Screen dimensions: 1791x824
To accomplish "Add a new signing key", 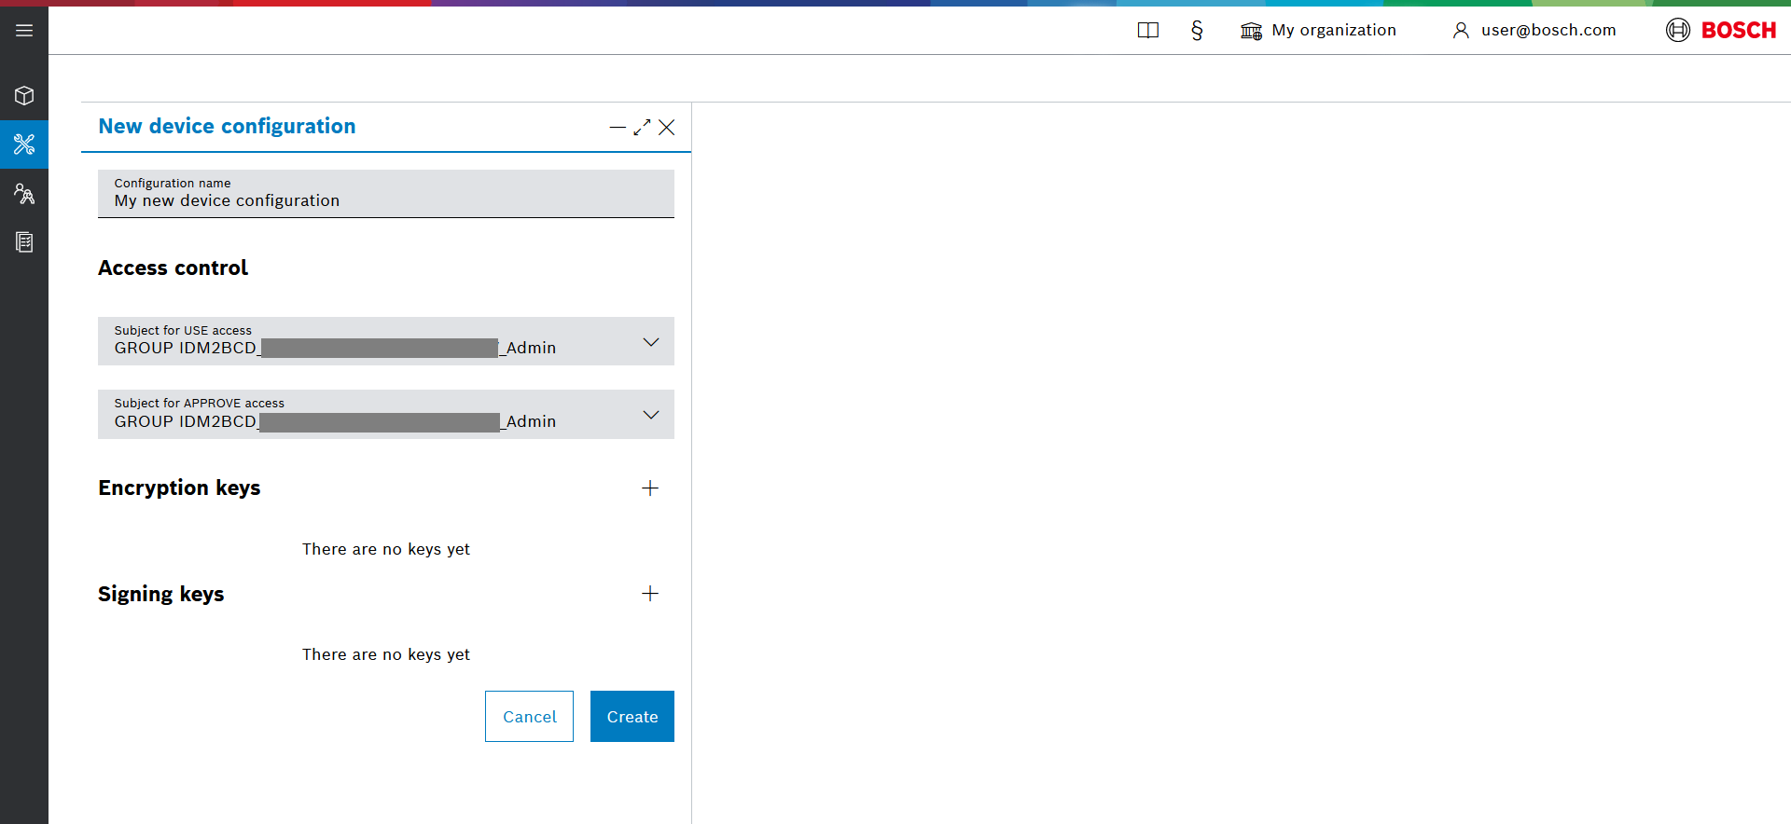I will click(650, 594).
